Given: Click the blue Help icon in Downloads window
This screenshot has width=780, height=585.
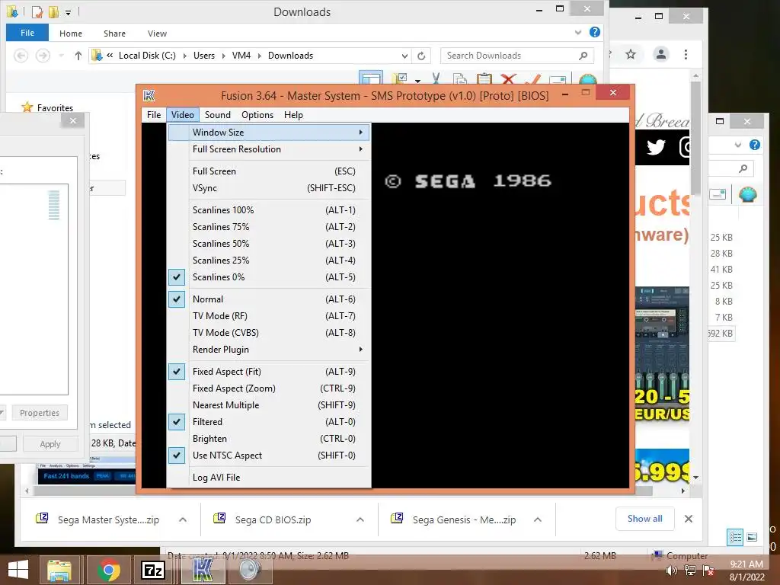Looking at the screenshot, I should [594, 32].
